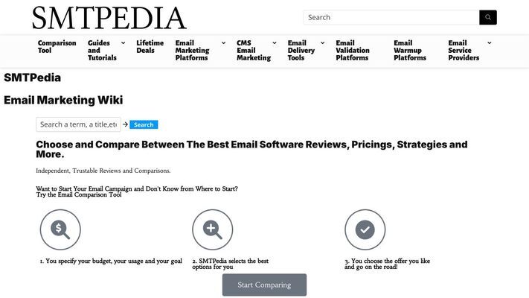Open Email Delivery Tools menu item

[301, 51]
